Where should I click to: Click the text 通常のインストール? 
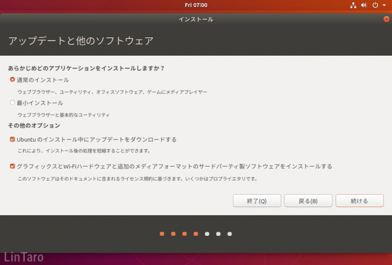click(x=43, y=80)
